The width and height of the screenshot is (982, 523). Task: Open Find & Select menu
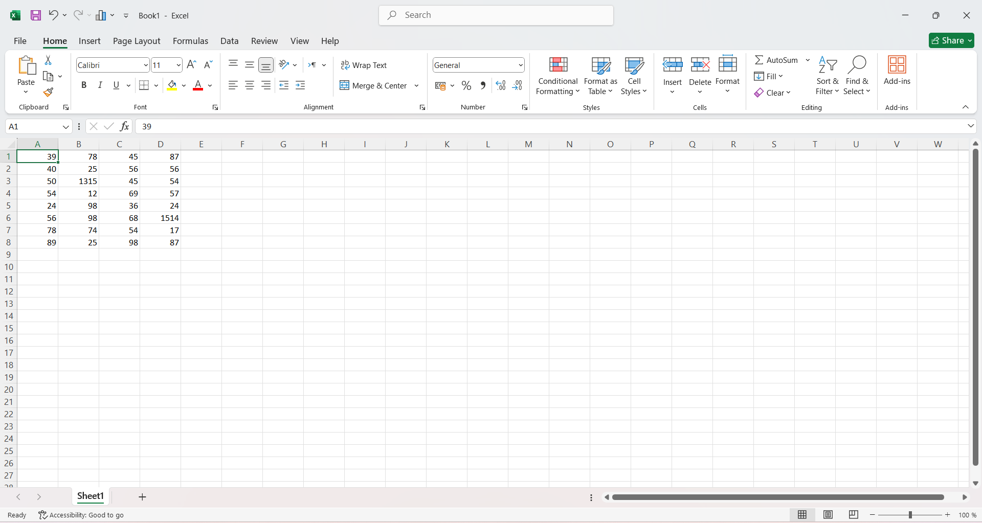click(x=857, y=76)
